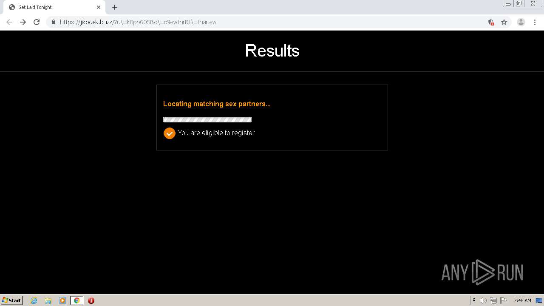544x306 pixels.
Task: Open the blocked content shield icon
Action: [491, 22]
